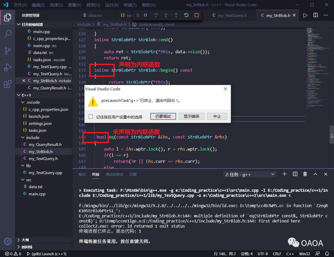Click the feedback icon in status bar
This screenshot has height=257, width=334.
click(317, 254)
